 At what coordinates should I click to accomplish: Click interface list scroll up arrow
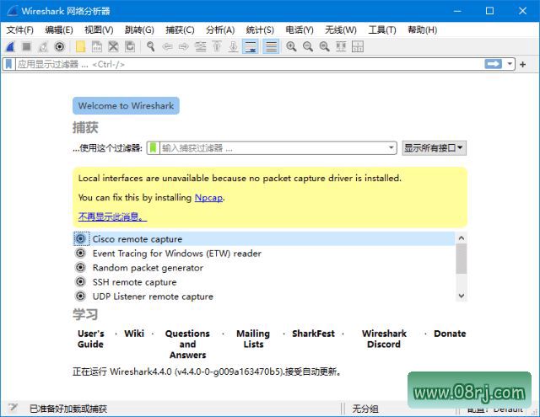(462, 238)
